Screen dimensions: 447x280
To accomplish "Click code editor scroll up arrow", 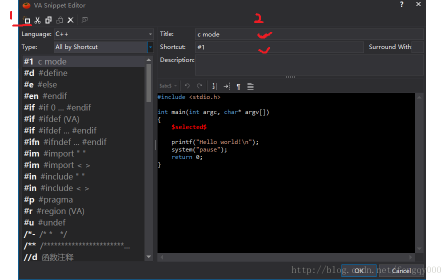I will pyautogui.click(x=419, y=97).
